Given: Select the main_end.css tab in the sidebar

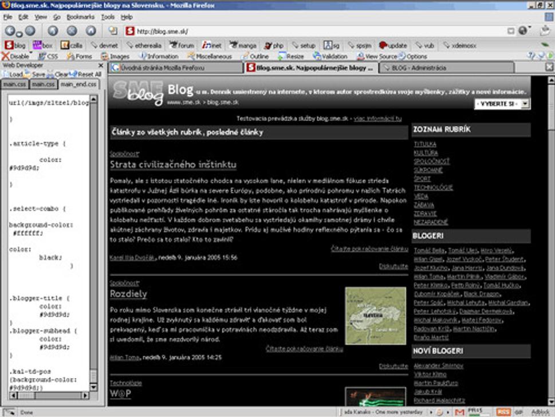Looking at the screenshot, I should point(78,84).
